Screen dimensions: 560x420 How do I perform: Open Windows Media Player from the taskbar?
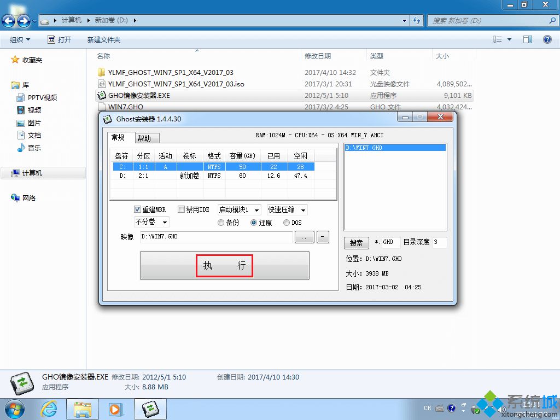(115, 409)
